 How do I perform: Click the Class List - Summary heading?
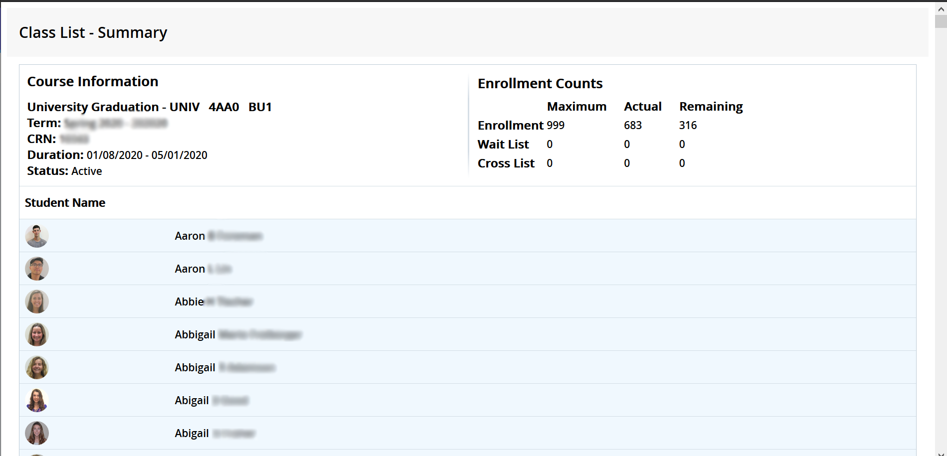93,32
